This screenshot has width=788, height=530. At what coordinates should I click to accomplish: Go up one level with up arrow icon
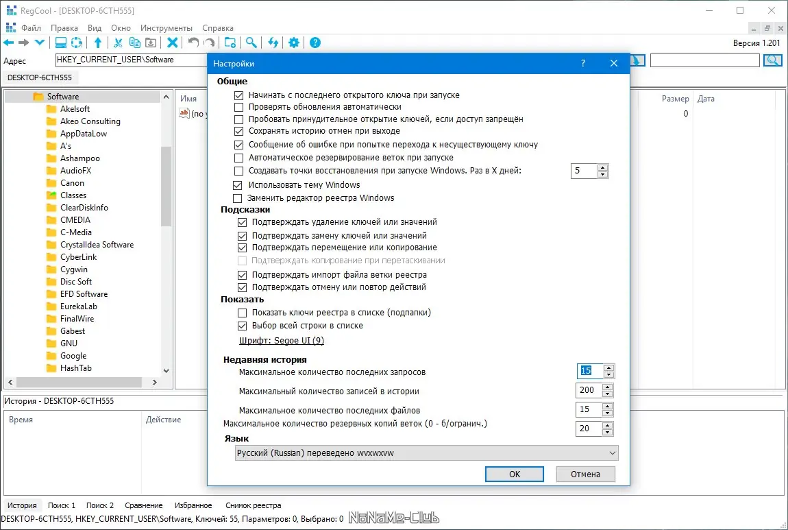(98, 43)
